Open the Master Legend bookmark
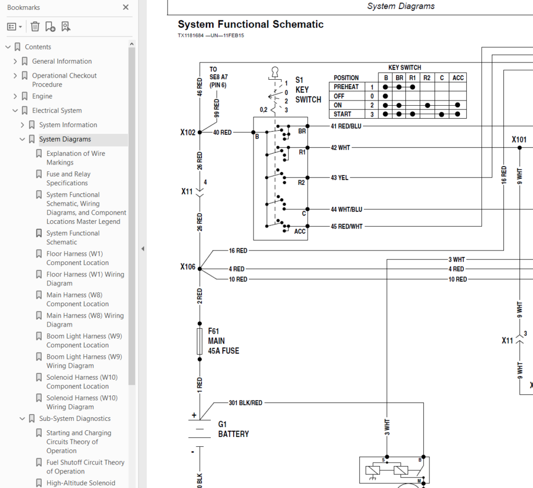This screenshot has height=488, width=533. [x=86, y=208]
